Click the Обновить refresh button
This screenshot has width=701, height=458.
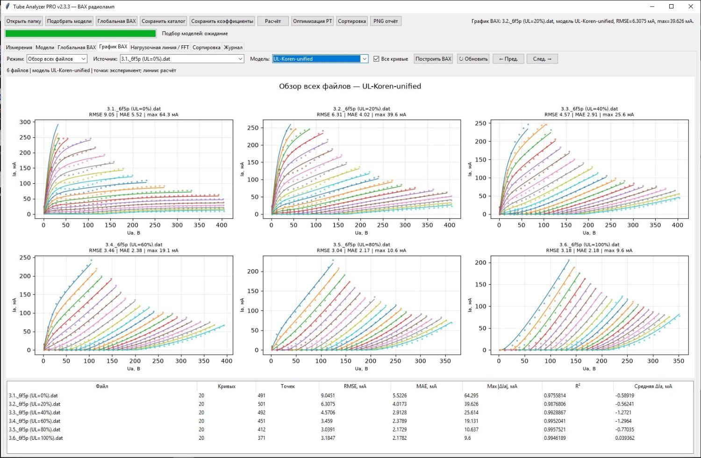(x=473, y=59)
